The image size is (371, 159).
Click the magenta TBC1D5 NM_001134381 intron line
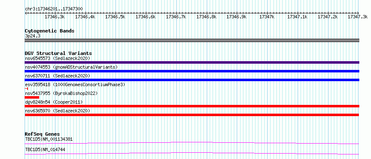[x=192, y=143]
